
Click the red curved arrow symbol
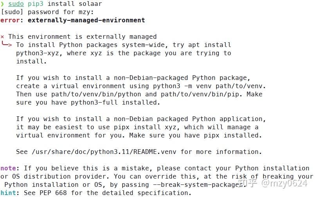(7, 45)
